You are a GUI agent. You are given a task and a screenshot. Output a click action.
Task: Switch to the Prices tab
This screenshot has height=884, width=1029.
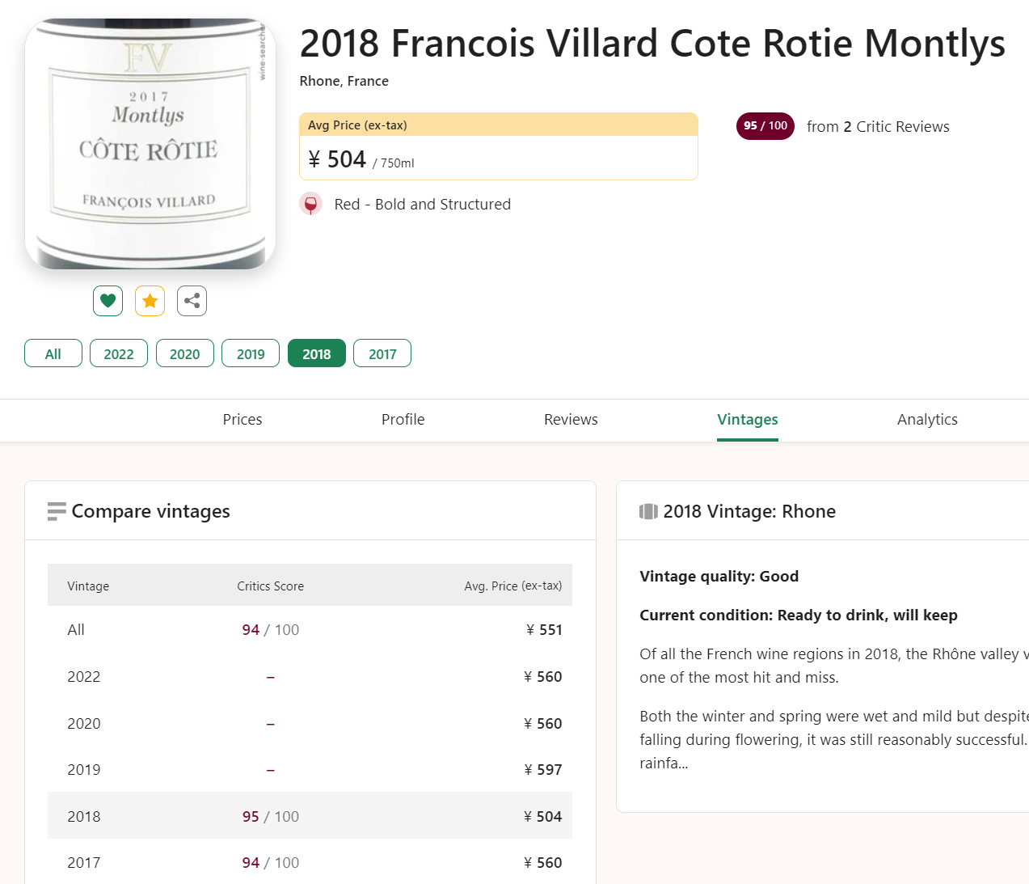point(242,419)
